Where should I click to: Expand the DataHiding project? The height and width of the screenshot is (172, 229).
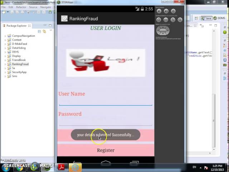5,48
